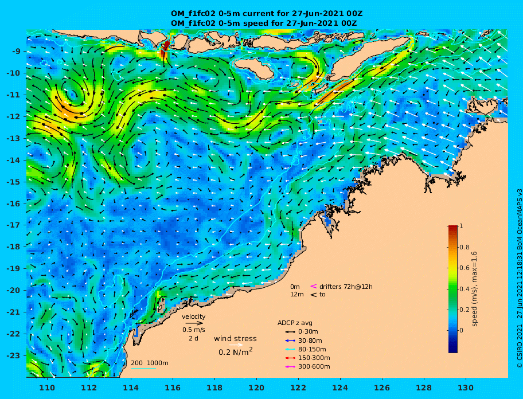Click the 'speed (m/s), max=1.6' colorbar label
The width and height of the screenshot is (523, 399).
pyautogui.click(x=475, y=289)
